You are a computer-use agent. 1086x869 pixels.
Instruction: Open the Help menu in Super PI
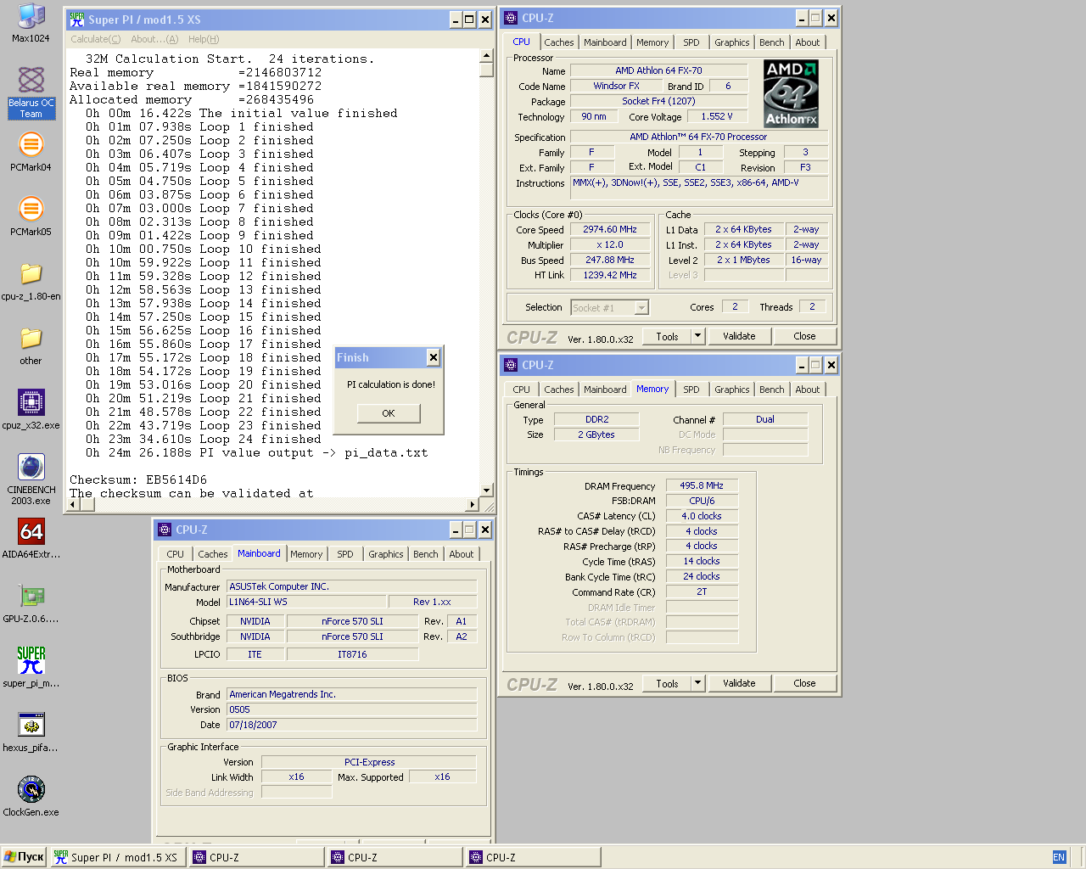pyautogui.click(x=204, y=39)
